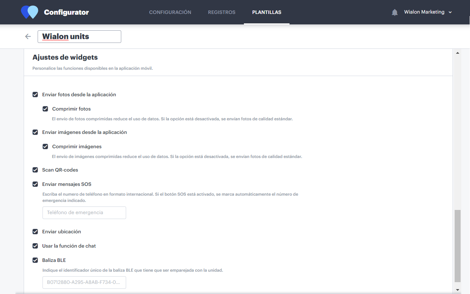Focus the Teléfono de emergencia field
Screen dimensions: 470x294
coord(84,213)
